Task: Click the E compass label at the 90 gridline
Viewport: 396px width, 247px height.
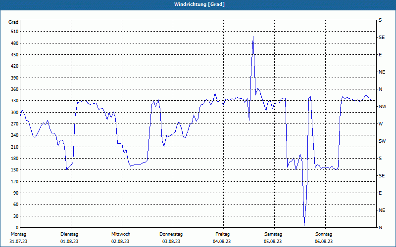Action: click(x=380, y=193)
